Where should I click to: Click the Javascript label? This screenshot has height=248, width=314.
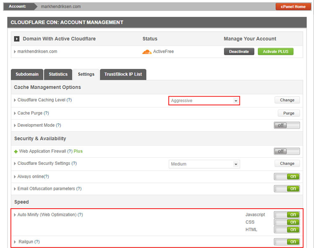tap(255, 215)
